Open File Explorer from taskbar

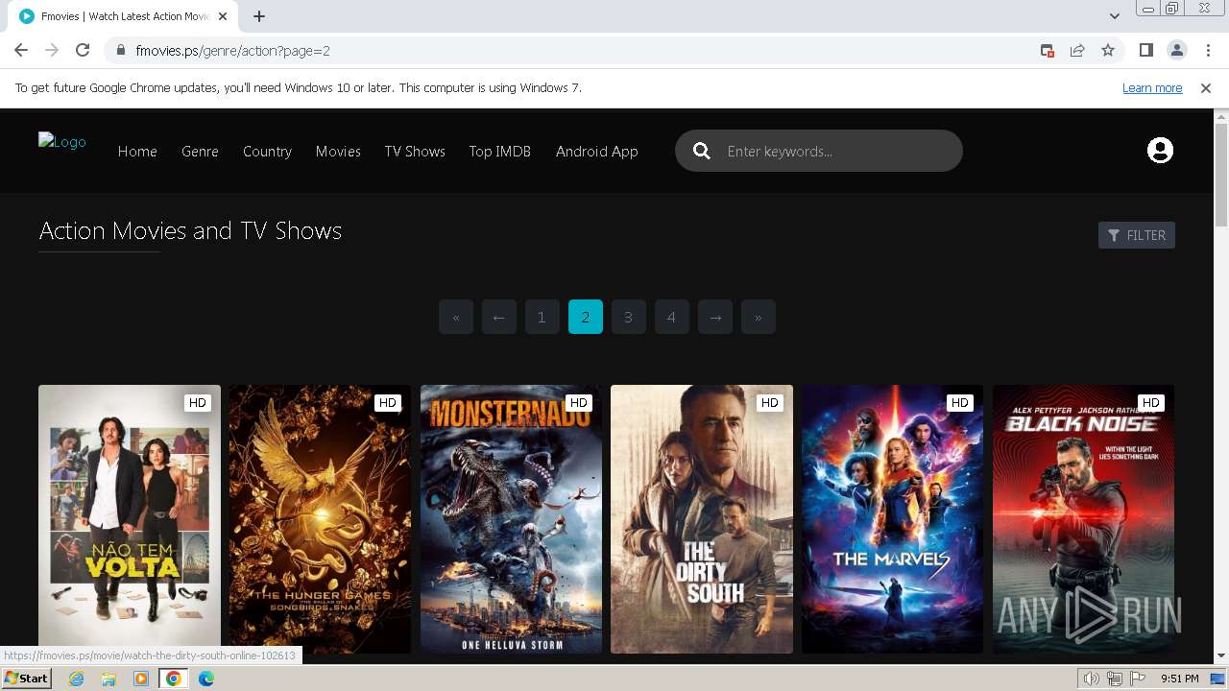coord(108,679)
